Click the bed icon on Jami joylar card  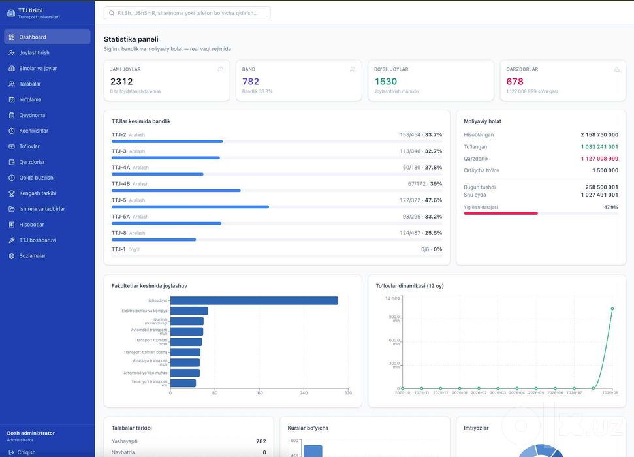click(x=220, y=69)
